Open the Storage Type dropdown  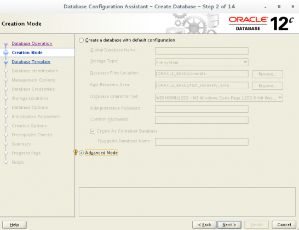202,62
